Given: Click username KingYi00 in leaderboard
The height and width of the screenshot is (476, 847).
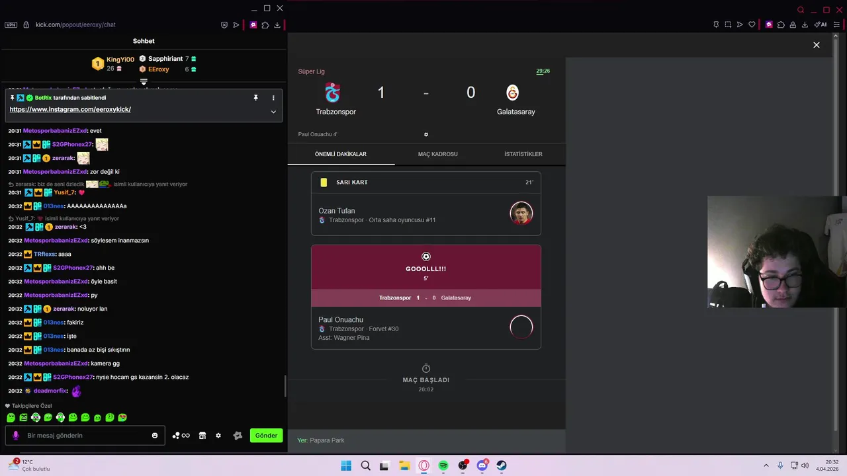Looking at the screenshot, I should click(120, 59).
